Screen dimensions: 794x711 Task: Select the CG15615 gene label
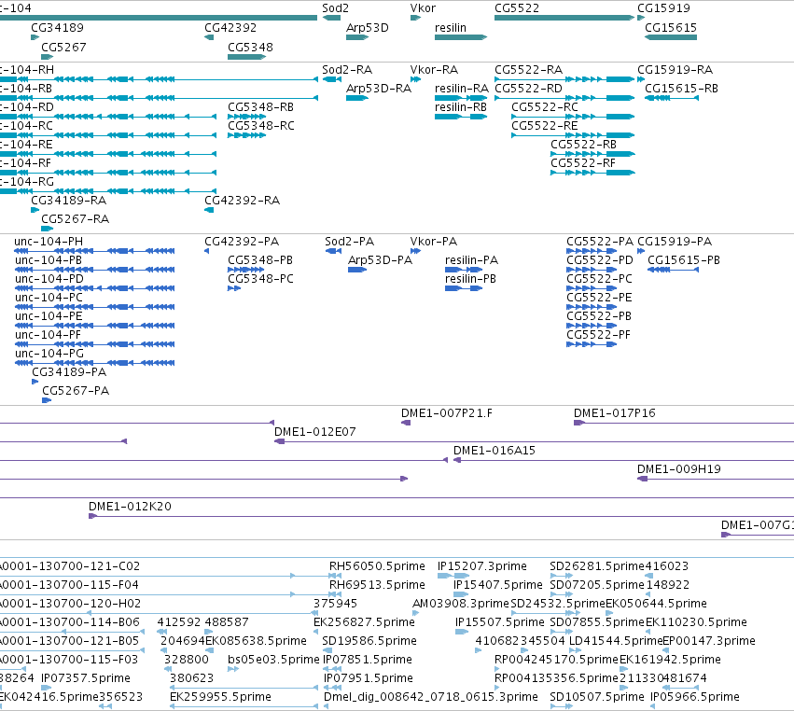(671, 28)
